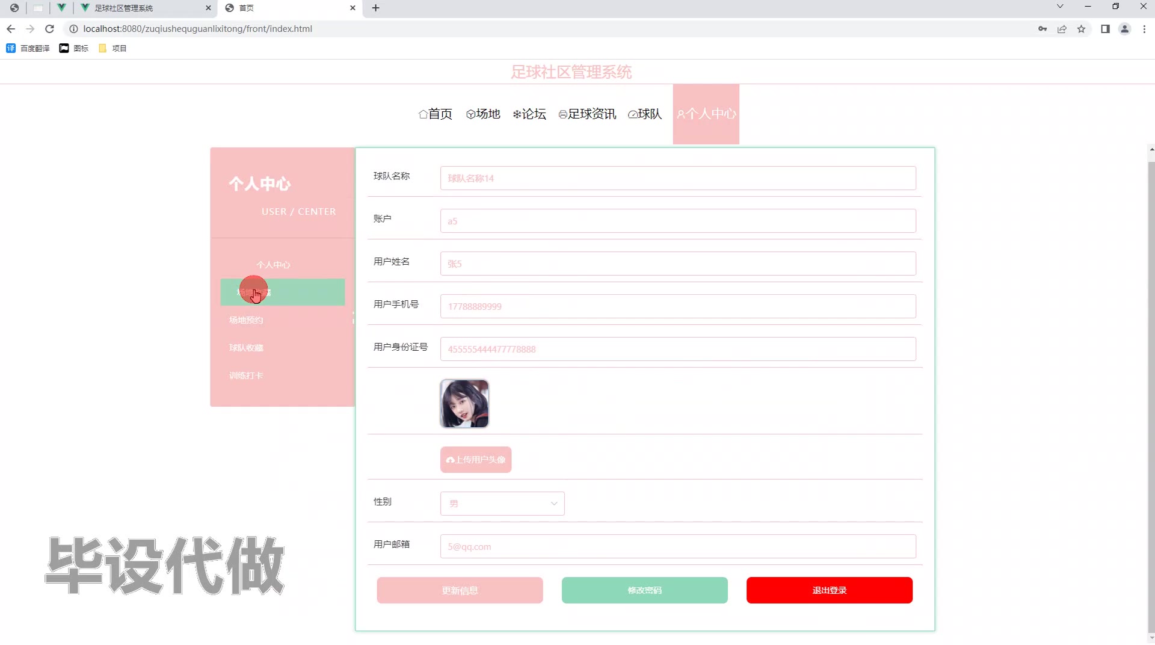Click the user avatar photo

pos(464,404)
